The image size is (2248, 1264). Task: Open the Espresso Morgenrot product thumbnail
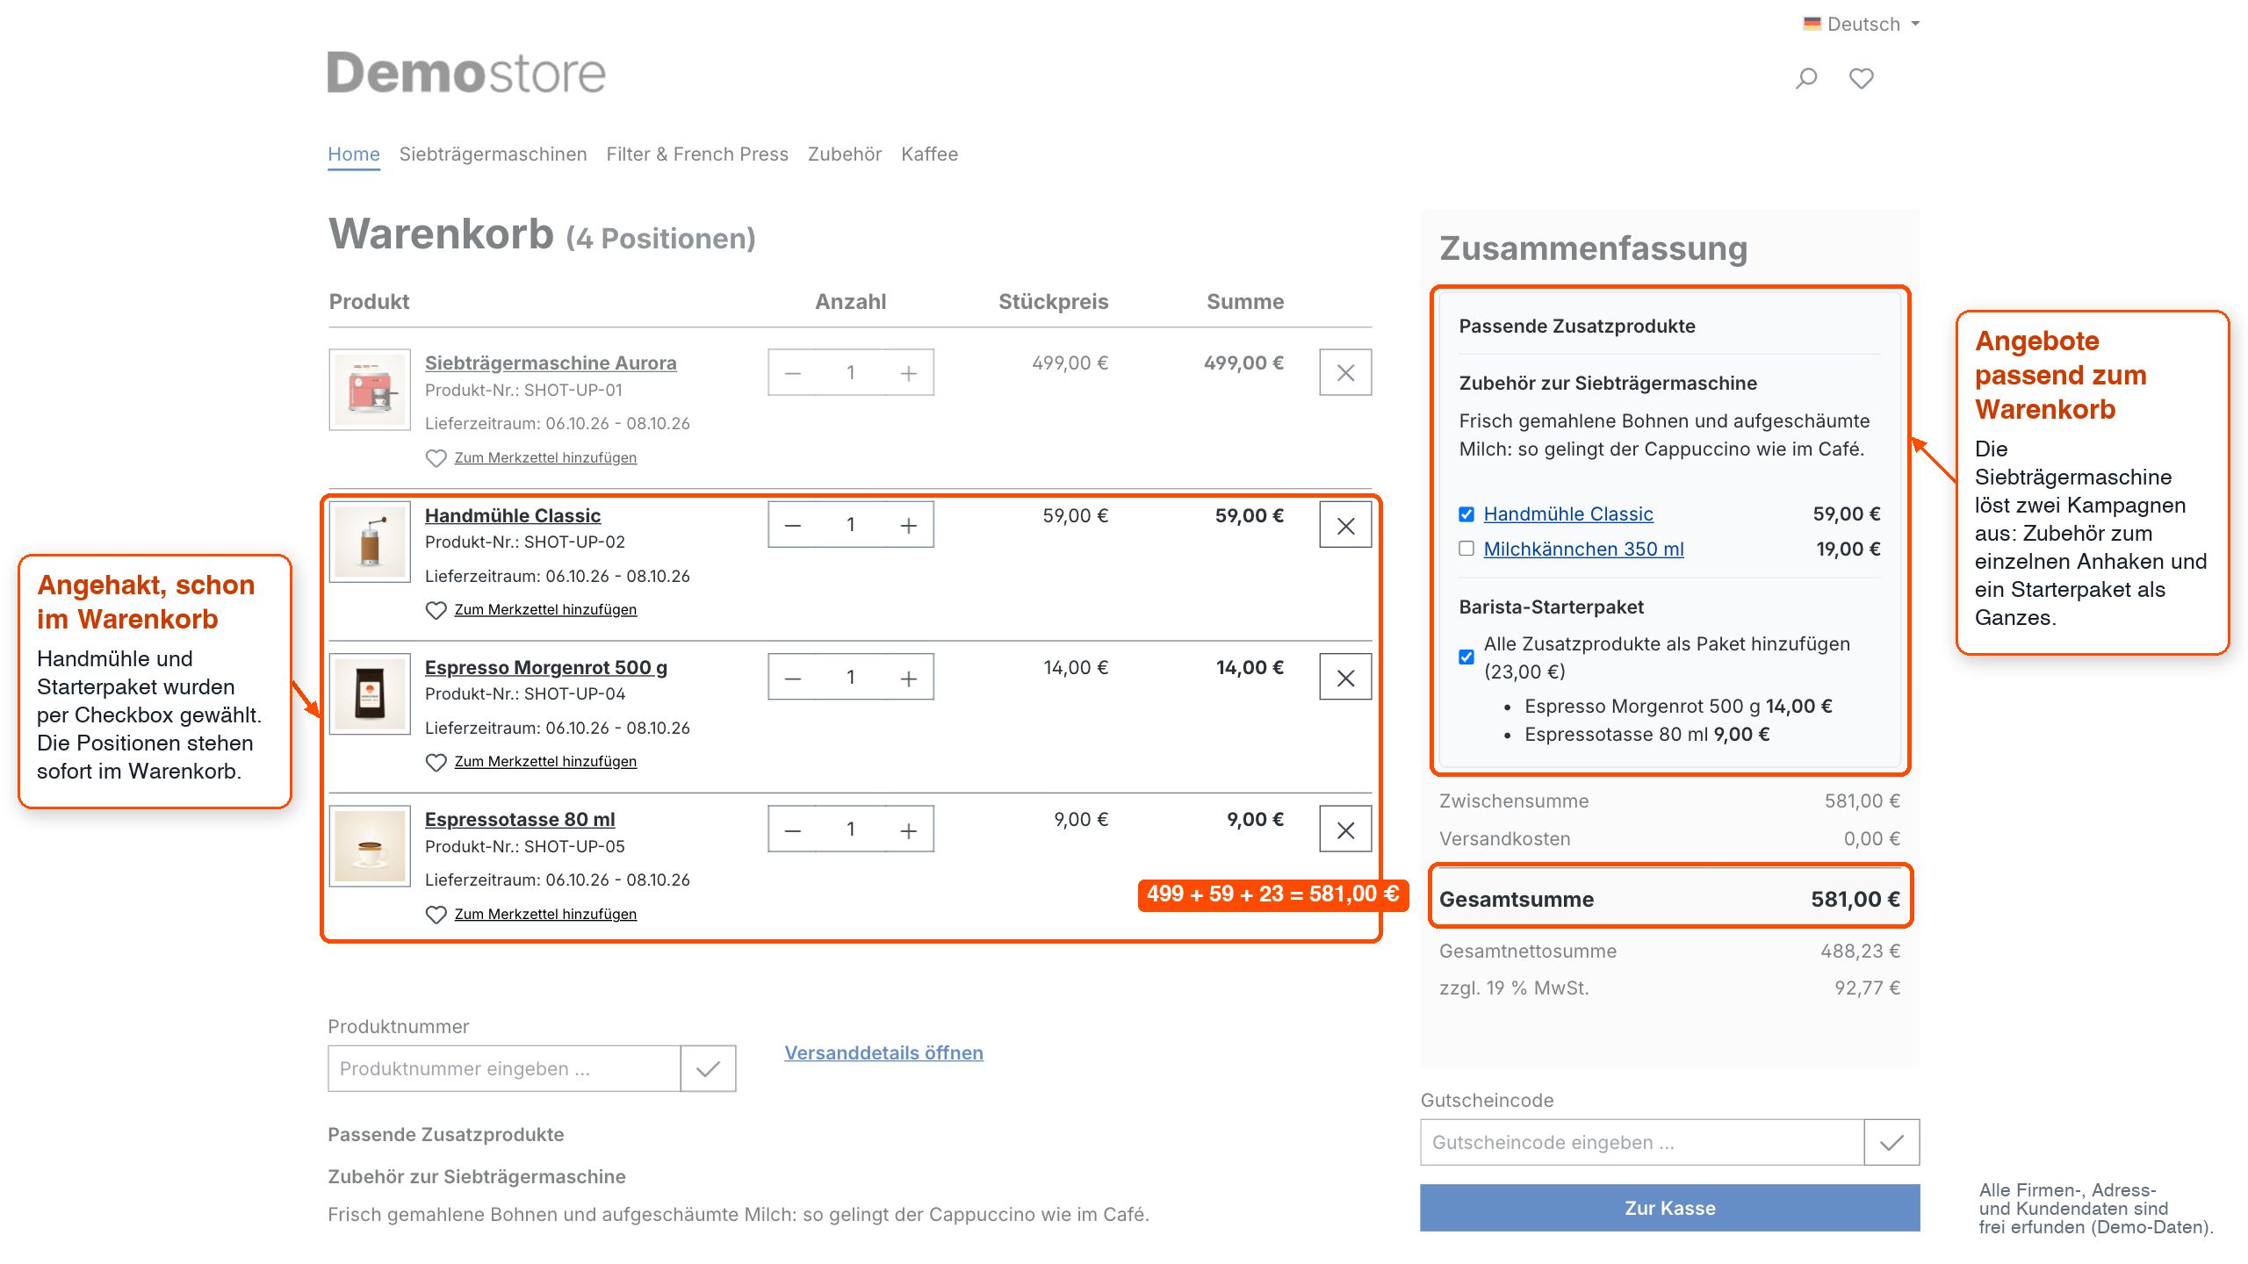[x=370, y=693]
